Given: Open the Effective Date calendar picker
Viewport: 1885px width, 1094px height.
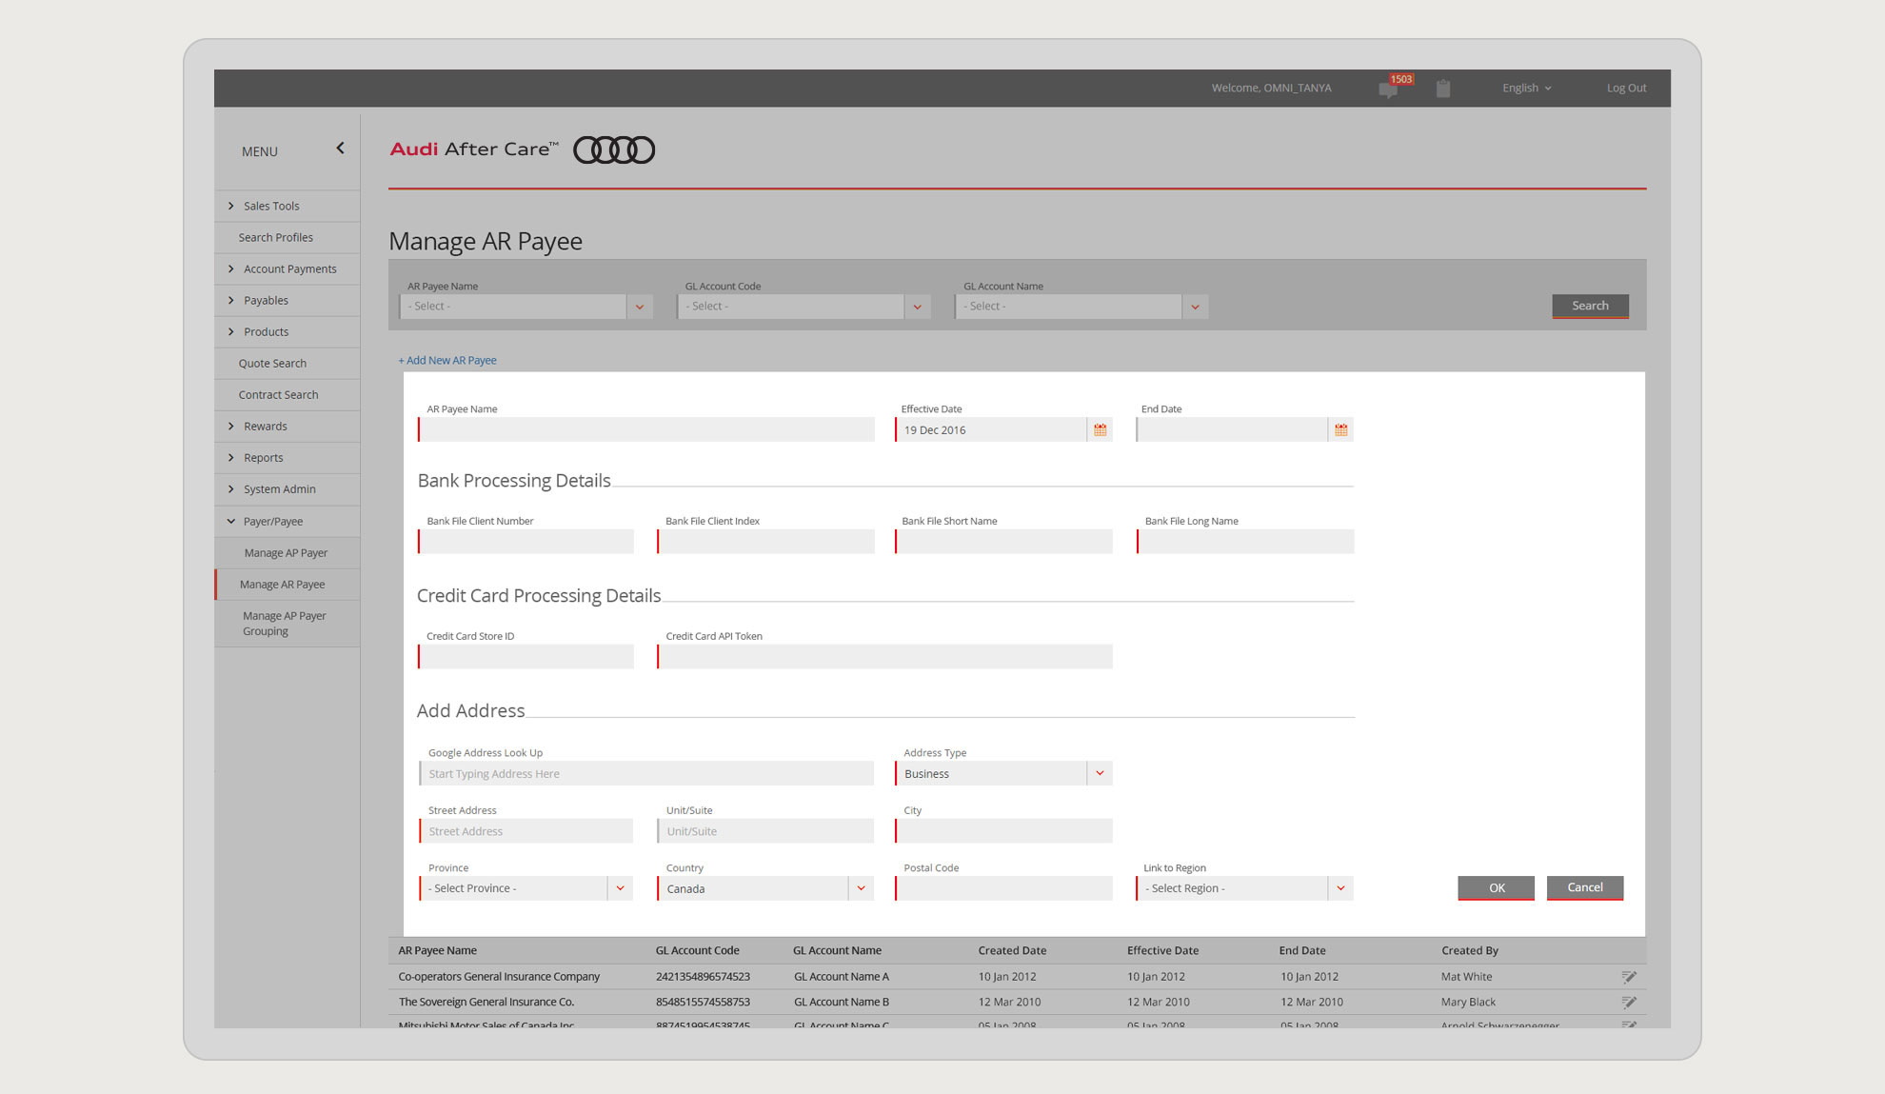Looking at the screenshot, I should 1100,430.
